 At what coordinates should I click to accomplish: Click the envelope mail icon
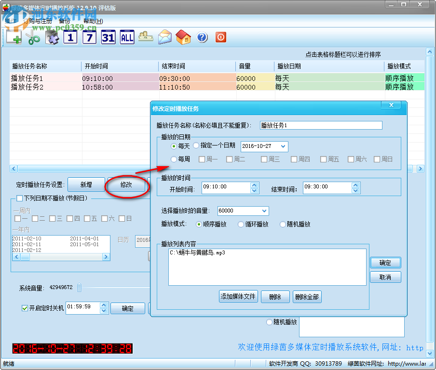164,37
